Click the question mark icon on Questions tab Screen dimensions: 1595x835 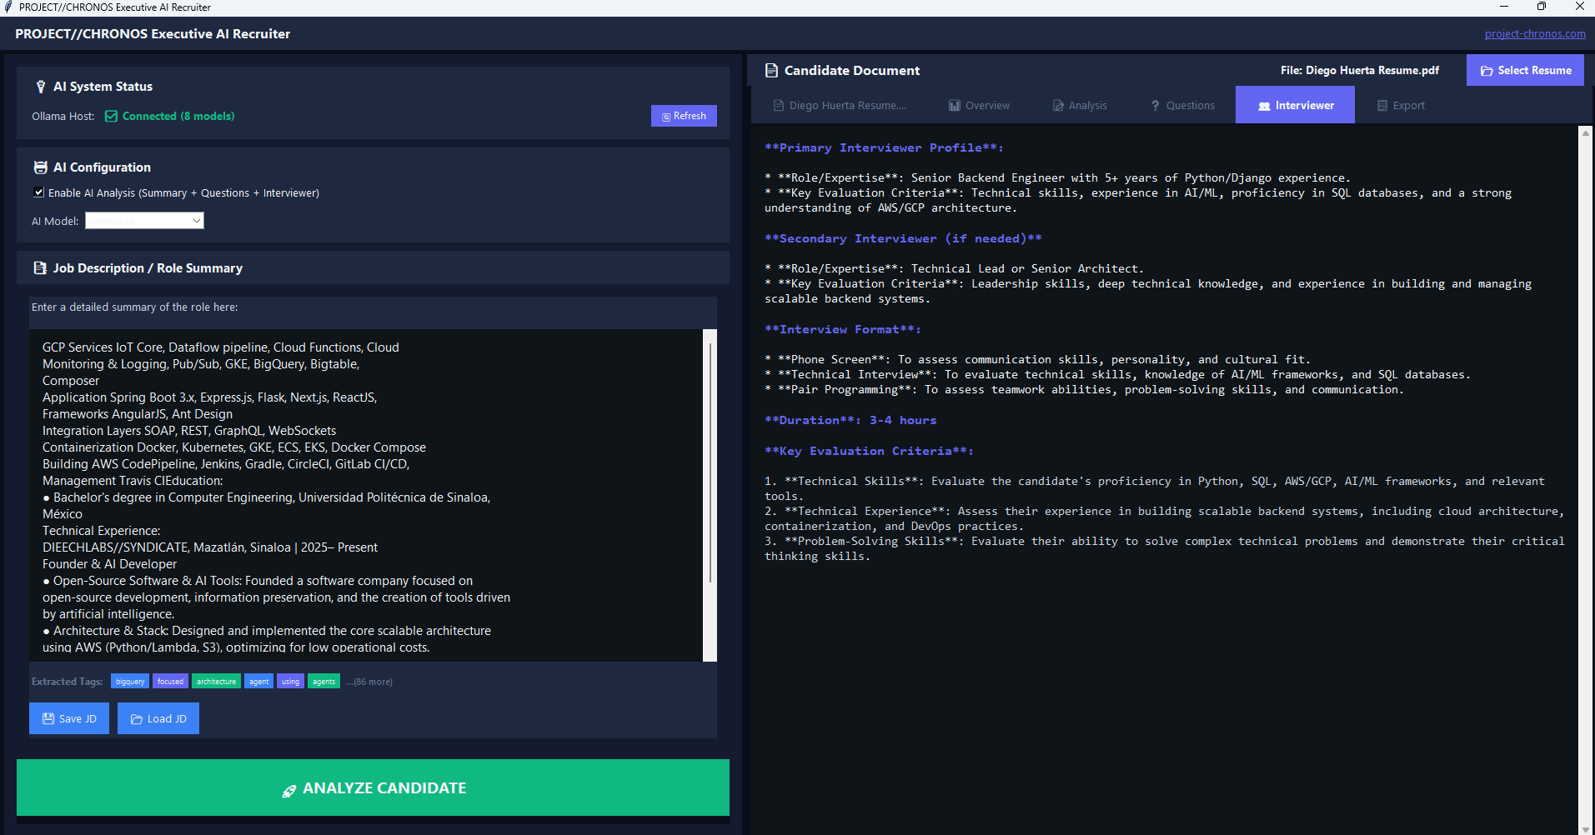pyautogui.click(x=1155, y=105)
